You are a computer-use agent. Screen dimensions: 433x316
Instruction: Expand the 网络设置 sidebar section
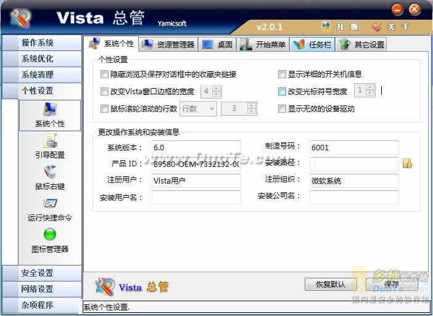click(x=42, y=290)
